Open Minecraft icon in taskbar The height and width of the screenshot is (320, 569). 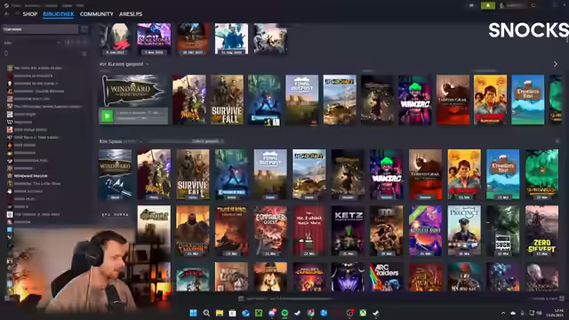[x=259, y=313]
